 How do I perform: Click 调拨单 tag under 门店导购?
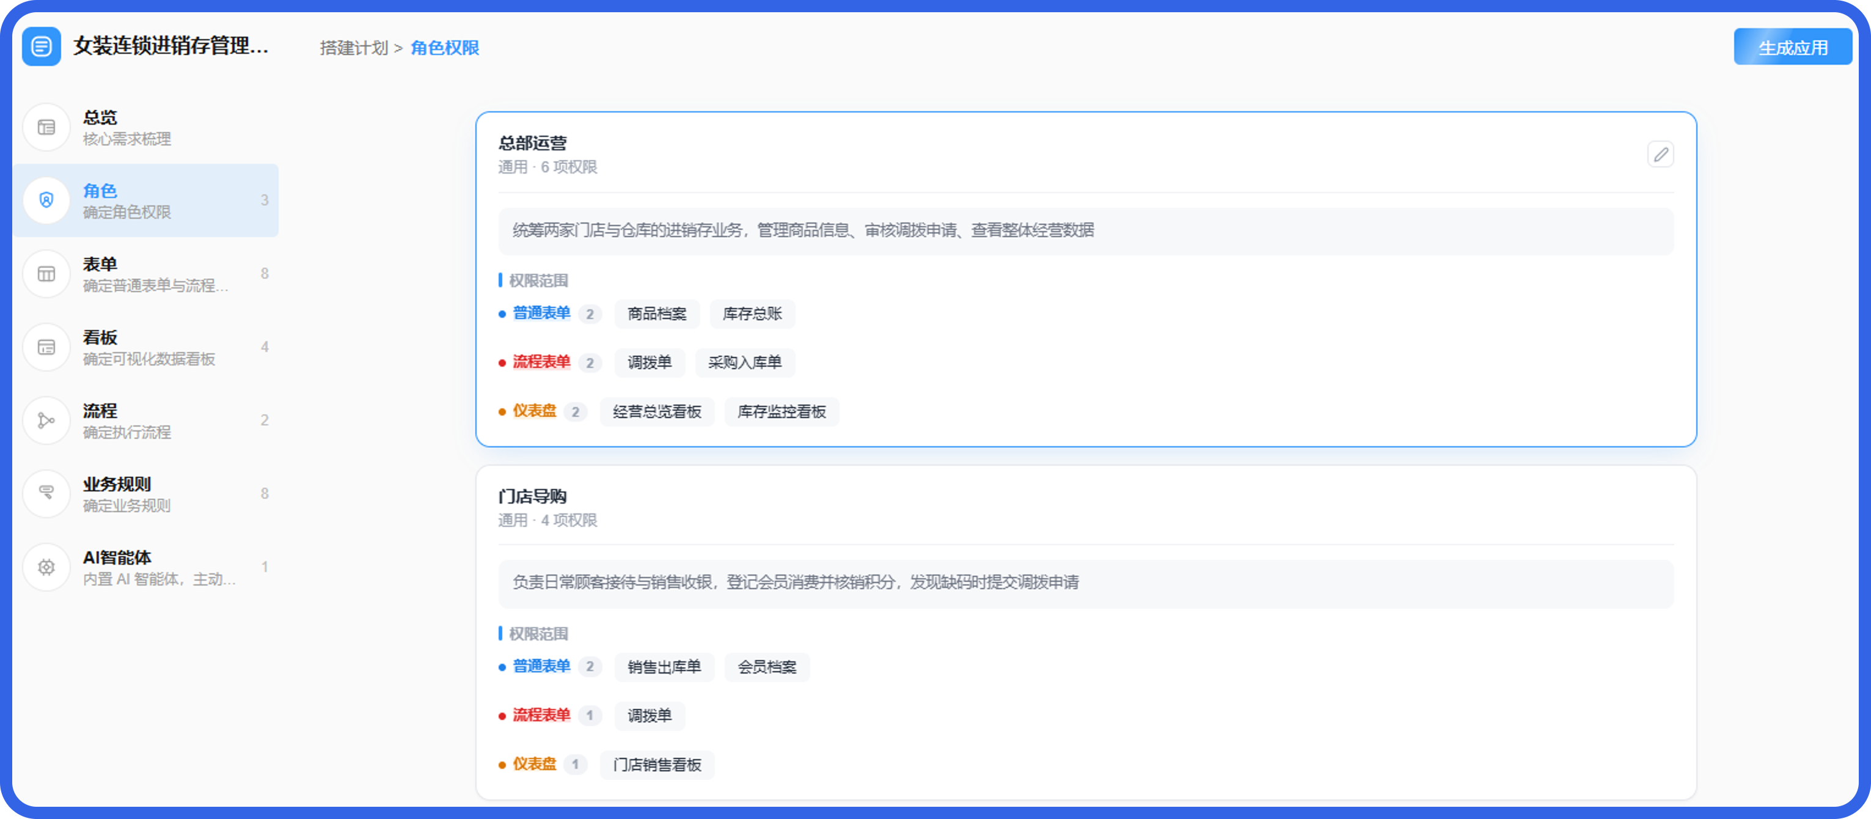650,716
